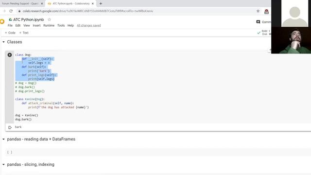Go forward in browser history
311x175 pixels.
click(4, 11)
